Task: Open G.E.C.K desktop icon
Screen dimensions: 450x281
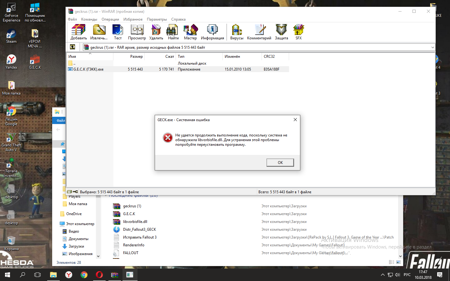Action: point(35,62)
